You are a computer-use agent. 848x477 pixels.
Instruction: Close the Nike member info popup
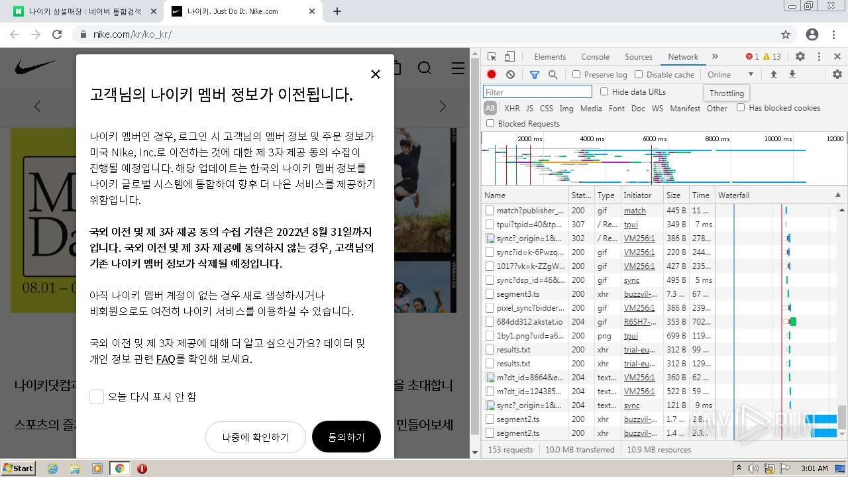(x=376, y=74)
